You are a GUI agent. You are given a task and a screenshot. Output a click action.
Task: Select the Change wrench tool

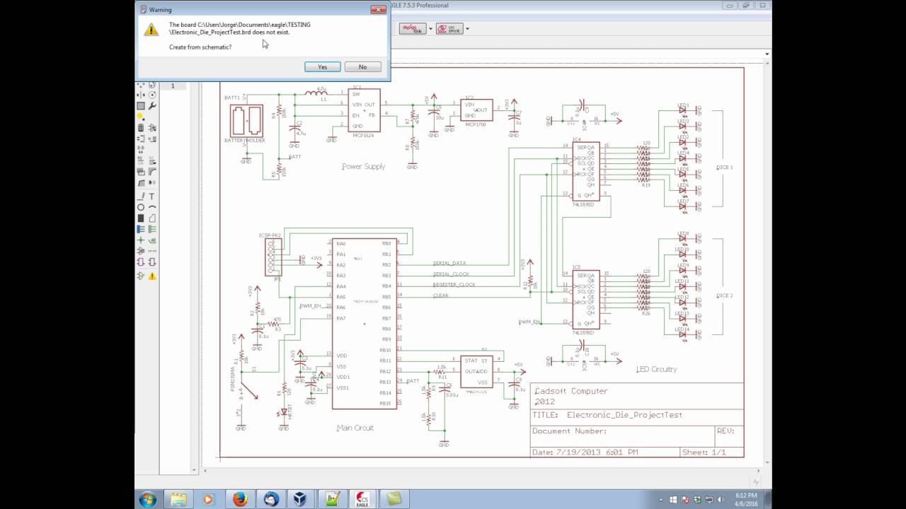click(152, 105)
